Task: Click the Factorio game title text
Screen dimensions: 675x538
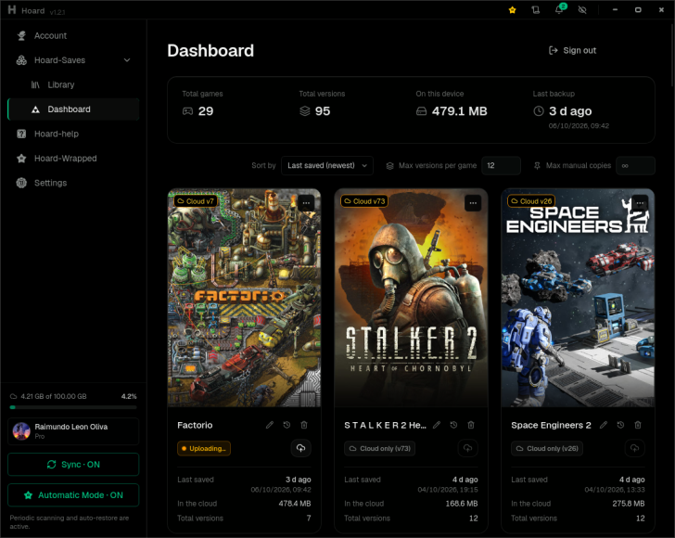Action: click(195, 425)
